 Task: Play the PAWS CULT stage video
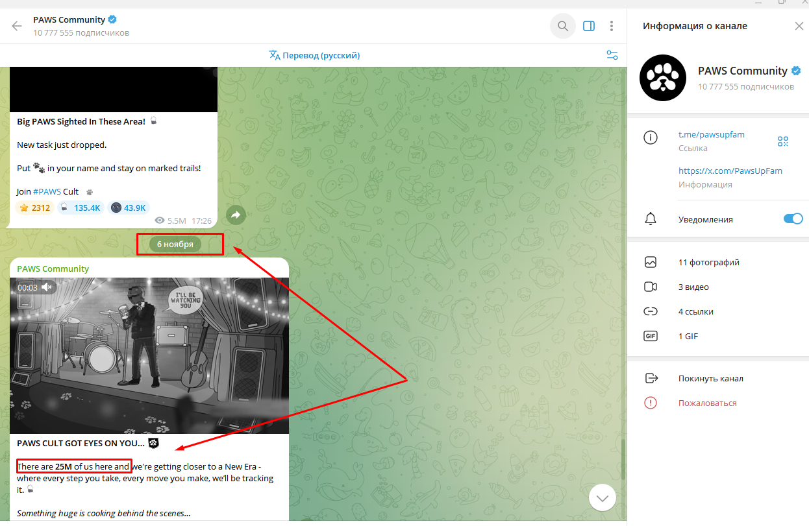click(149, 355)
